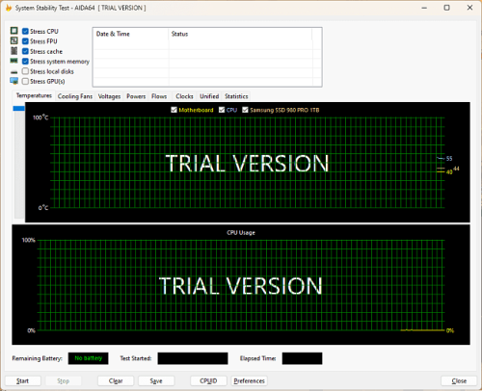Select the Statistics tab
Image resolution: width=482 pixels, height=391 pixels.
tap(236, 96)
